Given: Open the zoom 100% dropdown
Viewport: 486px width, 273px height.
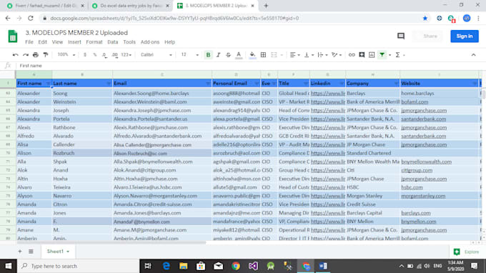Looking at the screenshot, I should coord(66,55).
